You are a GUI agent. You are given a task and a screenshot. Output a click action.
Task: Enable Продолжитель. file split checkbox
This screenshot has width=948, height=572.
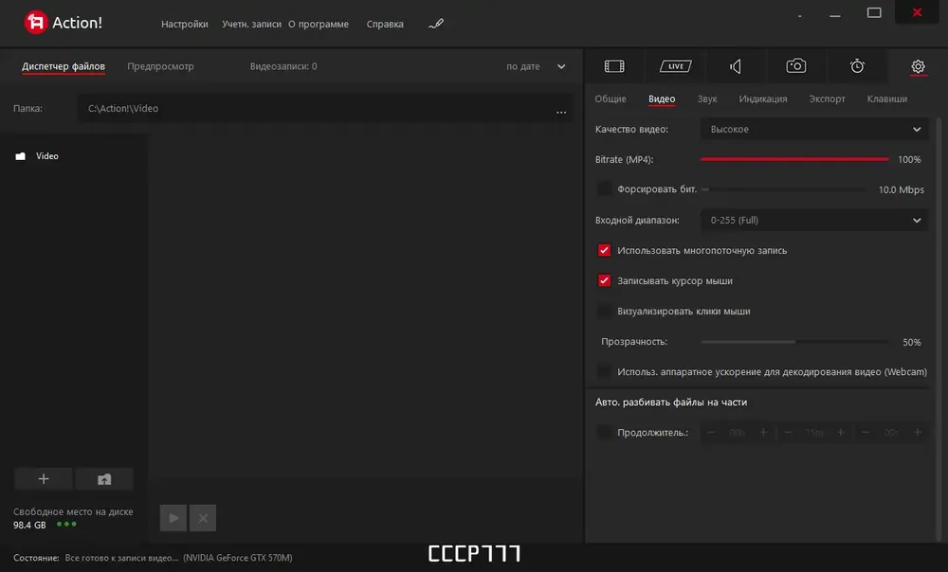(604, 432)
